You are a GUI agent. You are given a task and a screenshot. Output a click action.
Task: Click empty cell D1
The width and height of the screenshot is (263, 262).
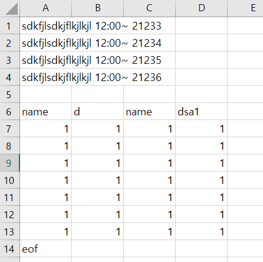click(x=202, y=26)
